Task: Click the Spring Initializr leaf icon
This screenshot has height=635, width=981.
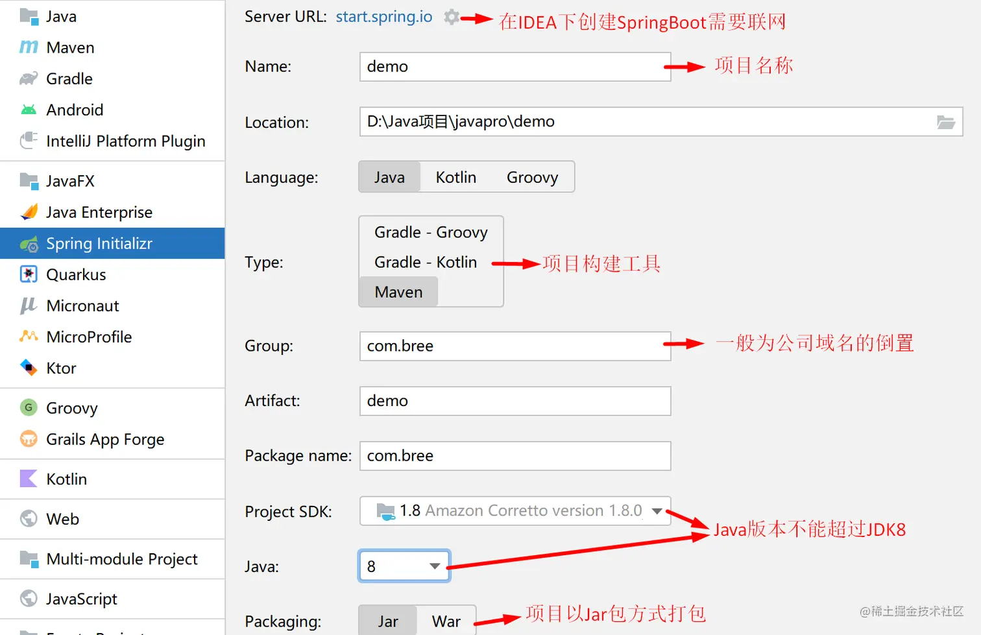Action: point(29,244)
